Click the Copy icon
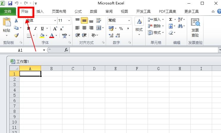The image size is (221, 133). (16, 28)
